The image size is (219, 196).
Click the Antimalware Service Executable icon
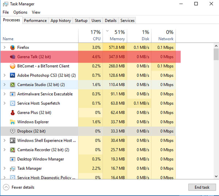tap(12, 94)
